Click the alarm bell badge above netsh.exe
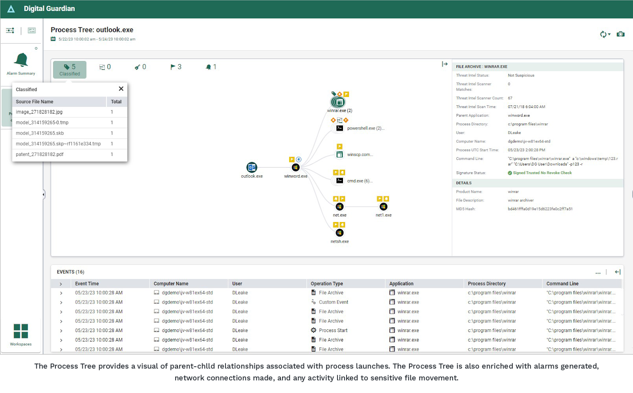 [342, 225]
